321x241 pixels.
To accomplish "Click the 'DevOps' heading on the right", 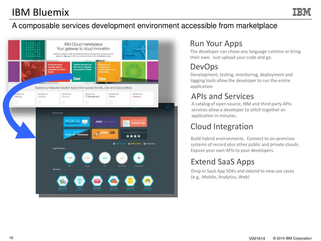I will [204, 67].
